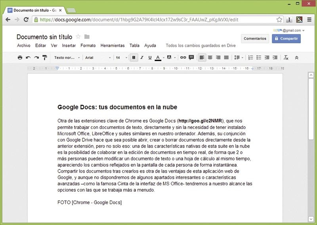Viewport: 317px width, 225px height.
Task: Open the Formato menu
Action: point(88,46)
